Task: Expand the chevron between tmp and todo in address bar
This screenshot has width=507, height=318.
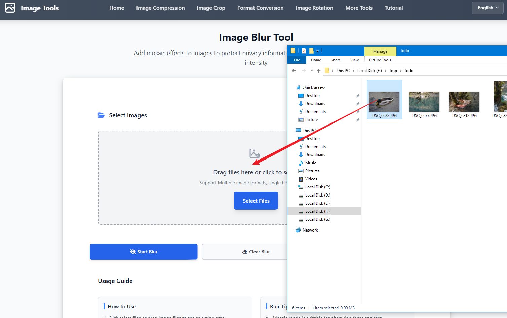Action: 401,71
